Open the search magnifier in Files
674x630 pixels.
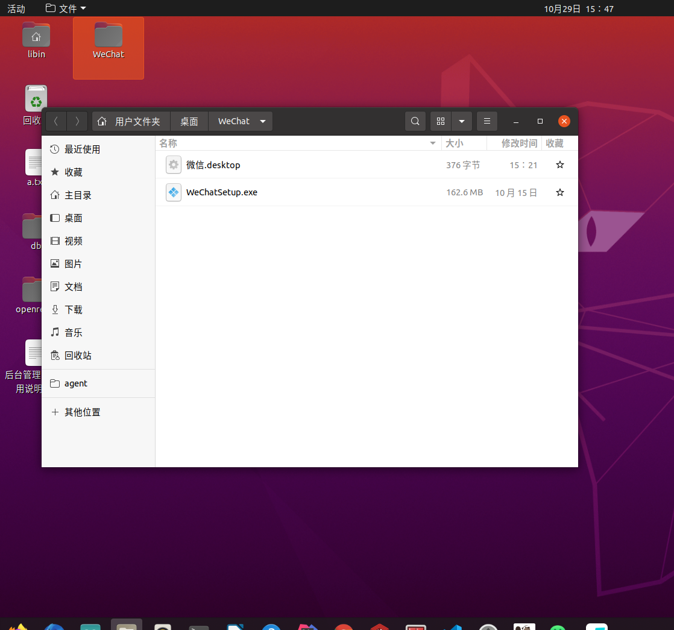(x=415, y=121)
